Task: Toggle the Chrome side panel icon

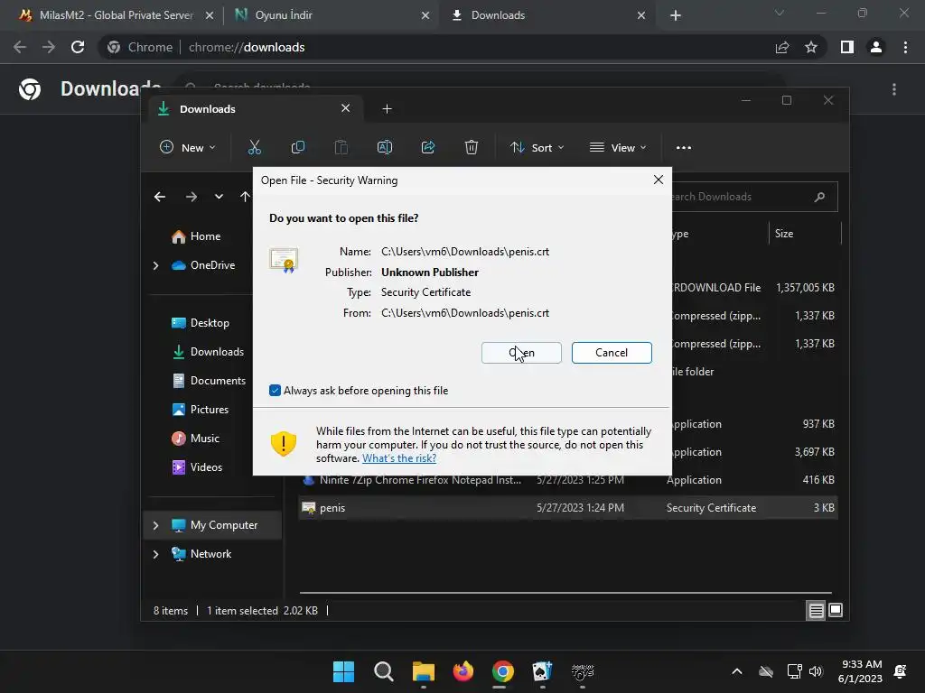Action: 847,47
